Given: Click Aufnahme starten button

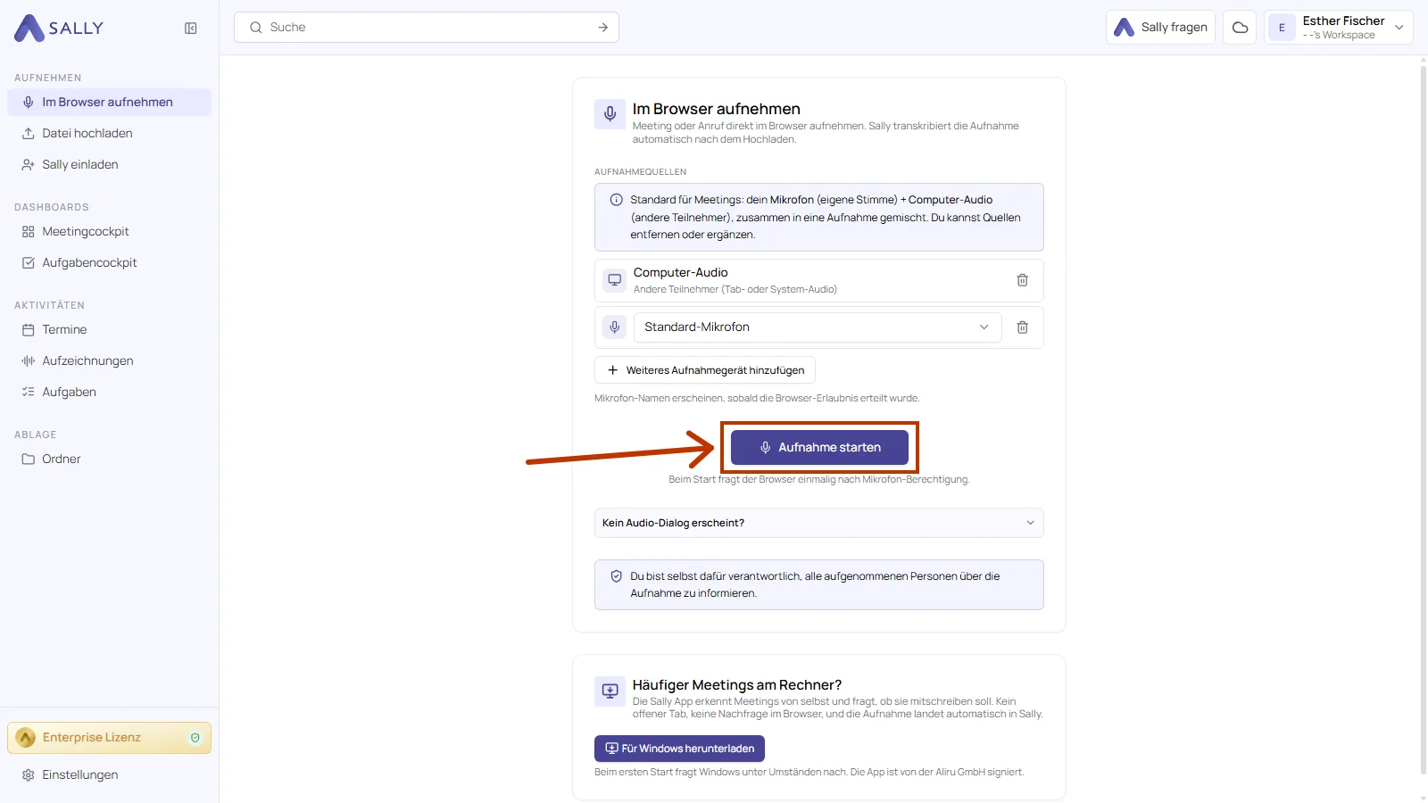Looking at the screenshot, I should tap(819, 447).
